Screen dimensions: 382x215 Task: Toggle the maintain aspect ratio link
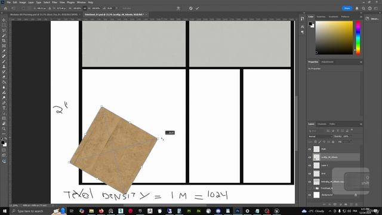(85, 8)
